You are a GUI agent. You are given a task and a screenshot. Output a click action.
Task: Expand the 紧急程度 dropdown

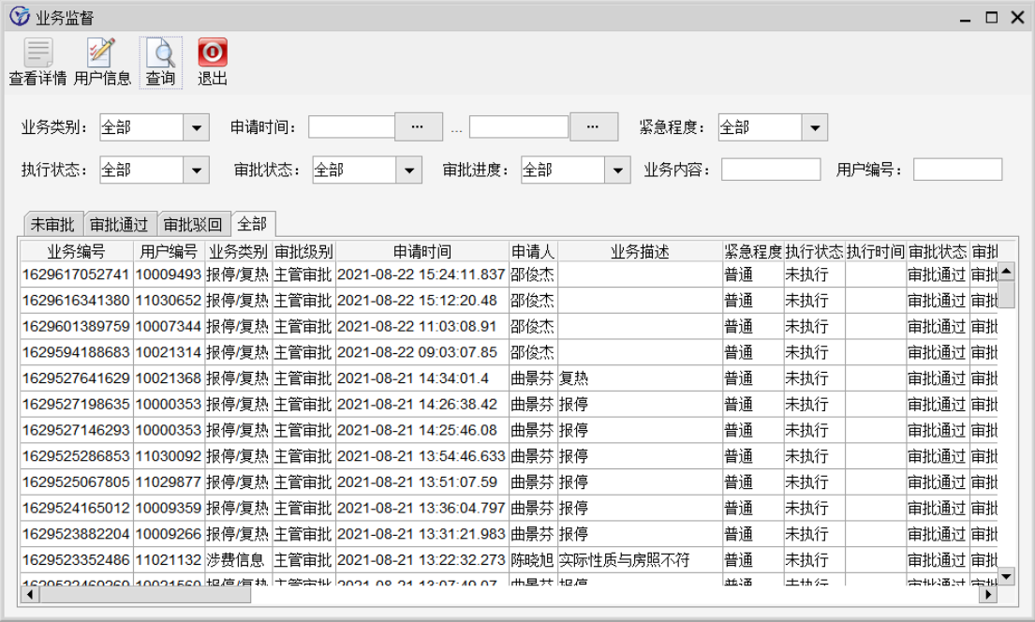814,127
